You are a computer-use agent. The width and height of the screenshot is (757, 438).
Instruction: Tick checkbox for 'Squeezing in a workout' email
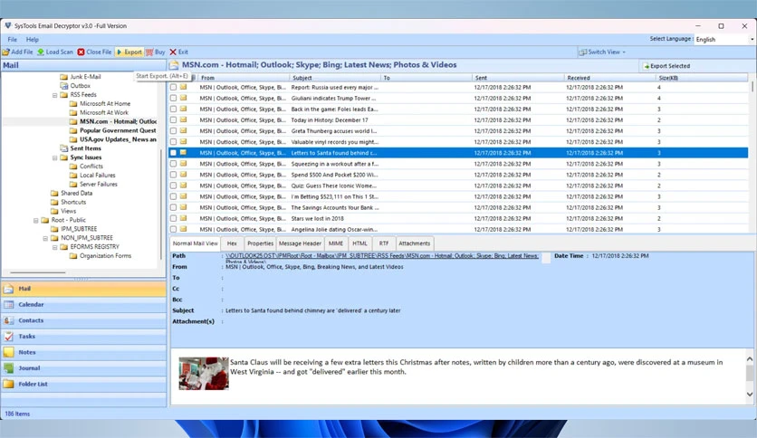(173, 164)
